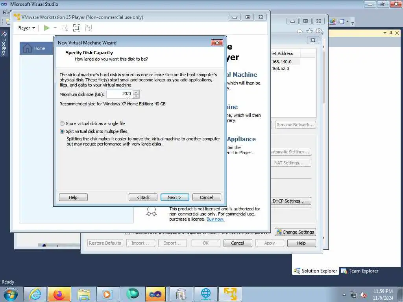Click the Buy now link

click(x=215, y=219)
